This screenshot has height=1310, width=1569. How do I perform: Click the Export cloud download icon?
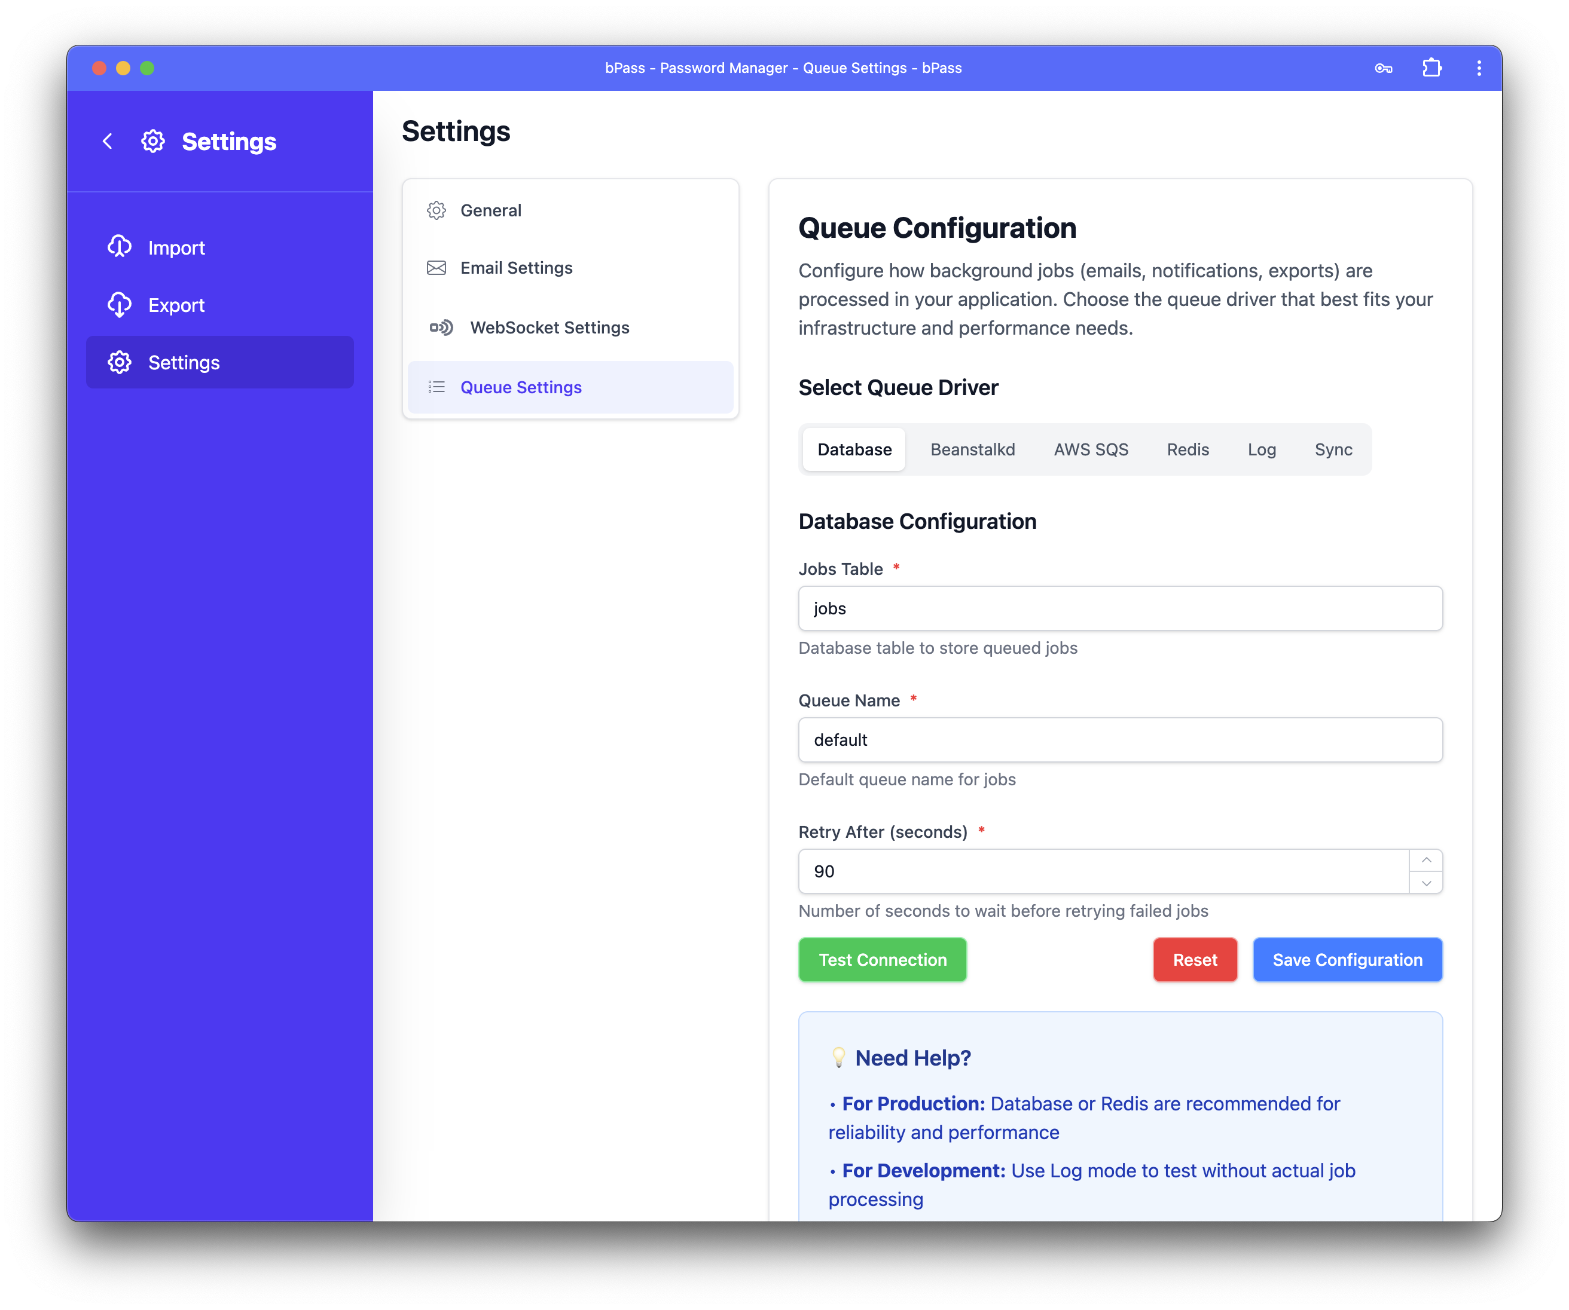[120, 305]
